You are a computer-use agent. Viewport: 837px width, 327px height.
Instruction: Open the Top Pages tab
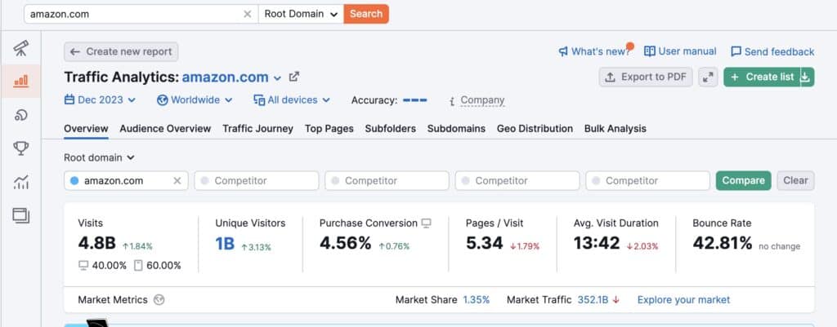[x=329, y=129]
